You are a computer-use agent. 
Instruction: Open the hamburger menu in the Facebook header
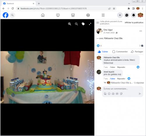point(103,15)
